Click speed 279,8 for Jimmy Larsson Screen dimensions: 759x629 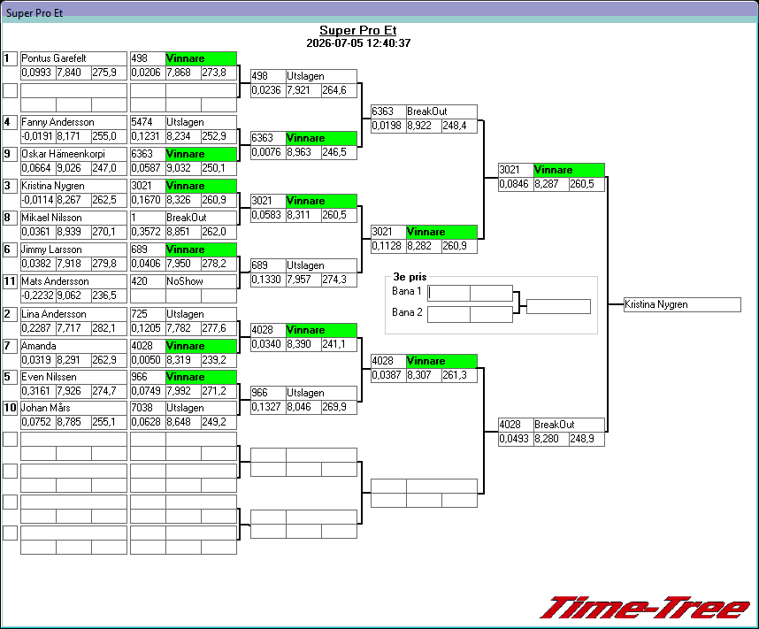(x=109, y=264)
